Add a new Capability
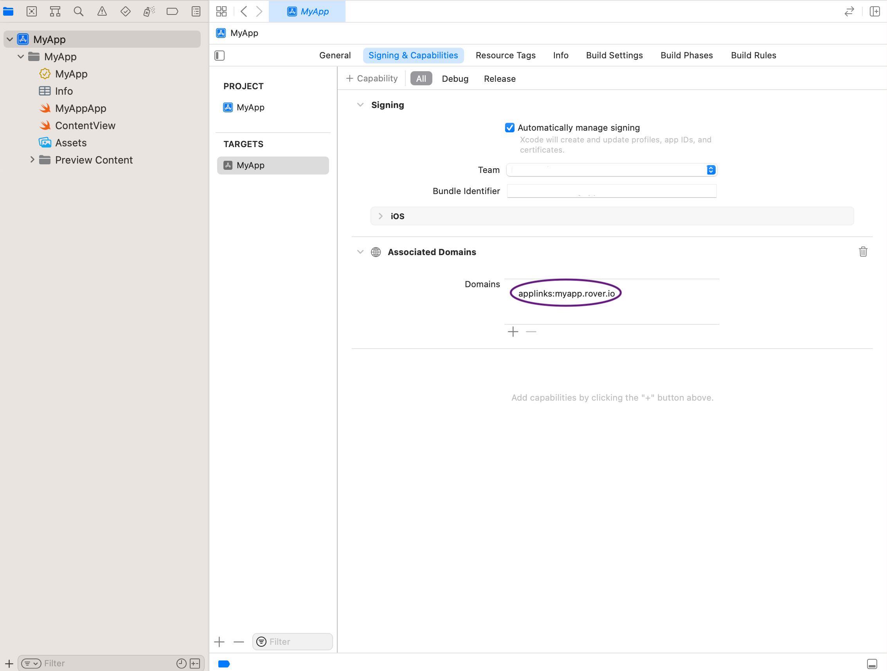Screen dimensions: 887x671 click(x=372, y=78)
